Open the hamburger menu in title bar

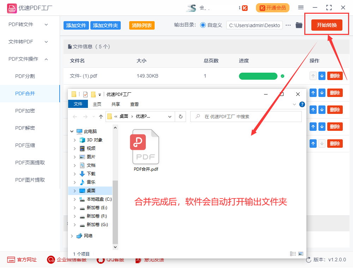tap(301, 7)
